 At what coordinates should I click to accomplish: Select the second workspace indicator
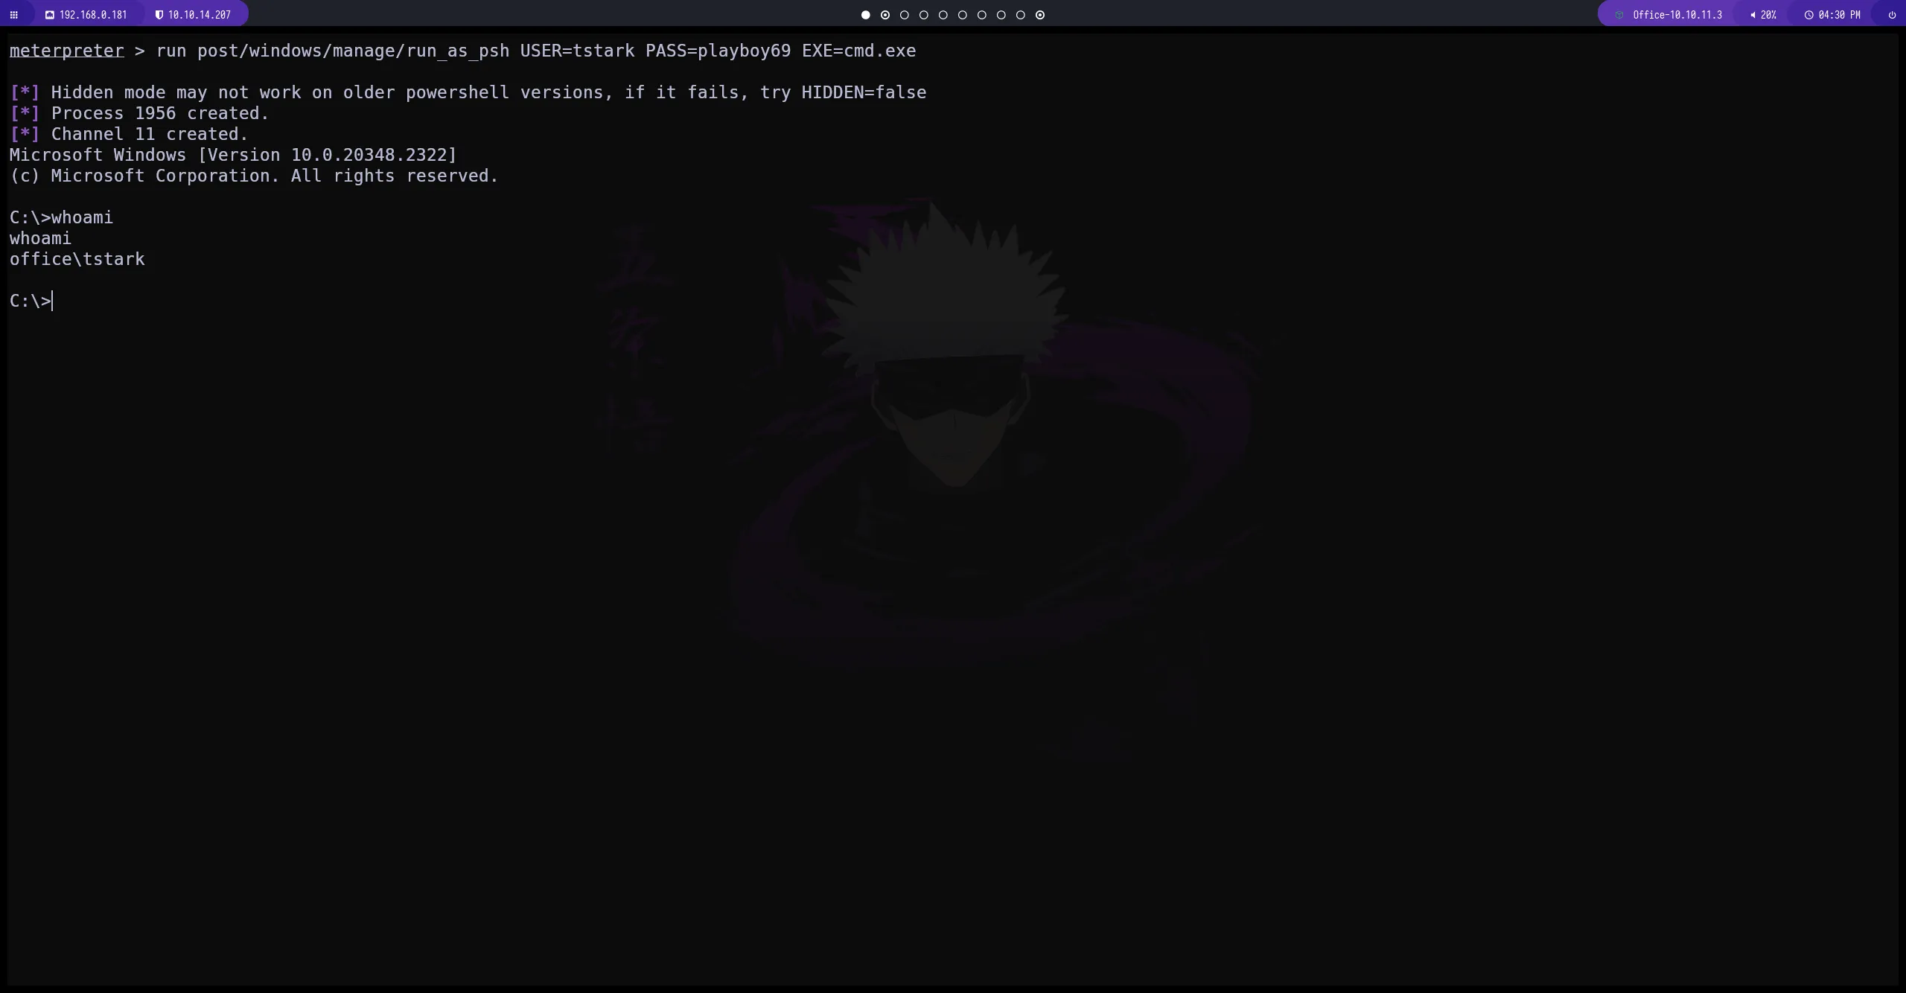[885, 15]
